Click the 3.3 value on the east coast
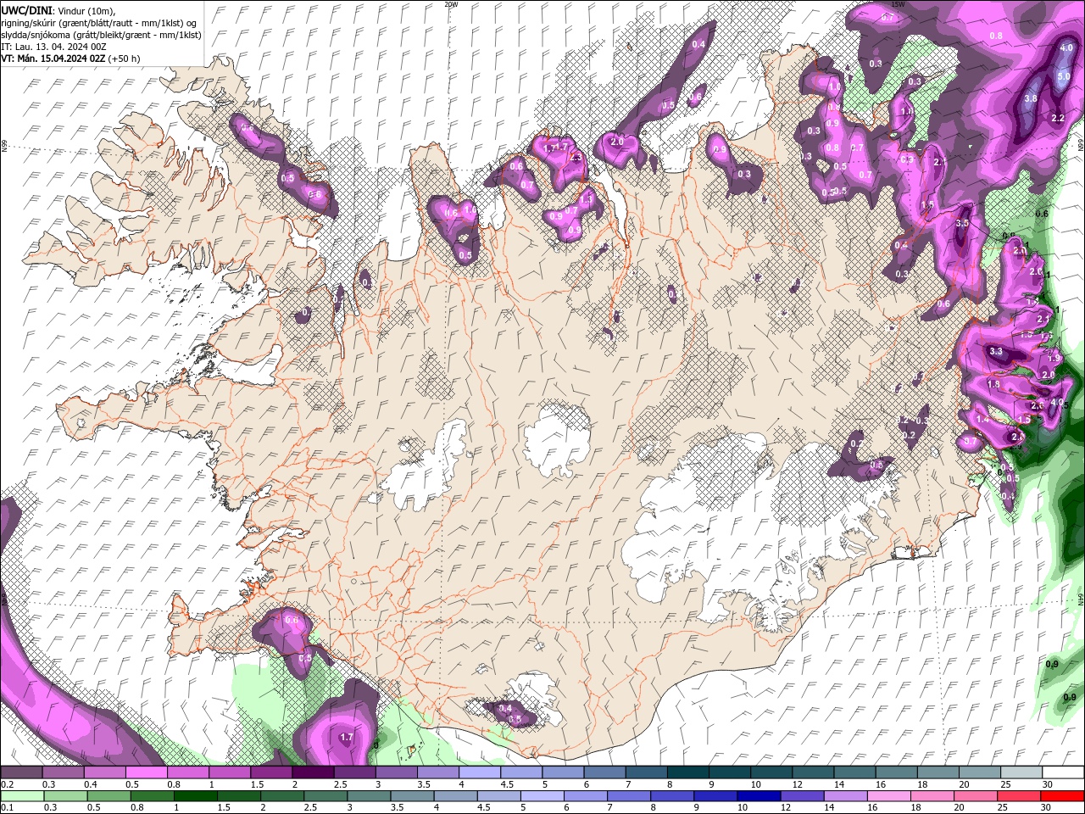1085x814 pixels. coord(996,351)
